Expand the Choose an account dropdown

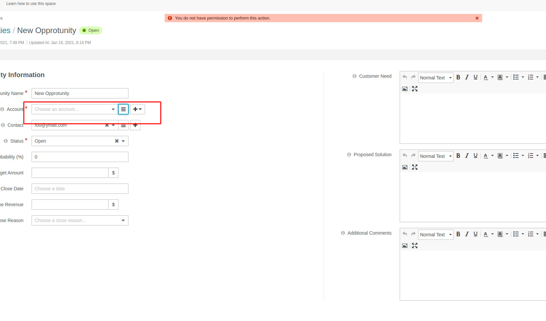(113, 109)
